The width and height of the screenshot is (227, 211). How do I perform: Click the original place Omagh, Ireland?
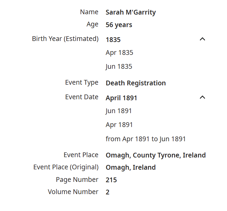click(131, 168)
